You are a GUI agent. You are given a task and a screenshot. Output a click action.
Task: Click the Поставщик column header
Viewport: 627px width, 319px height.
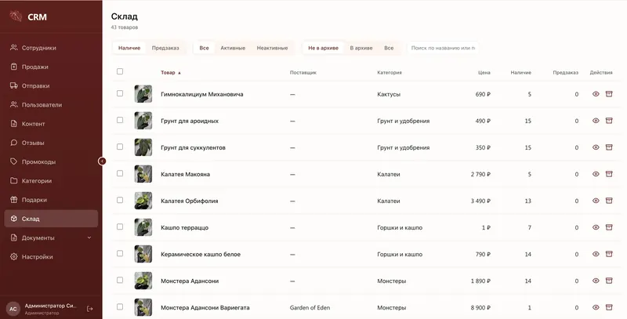[303, 73]
